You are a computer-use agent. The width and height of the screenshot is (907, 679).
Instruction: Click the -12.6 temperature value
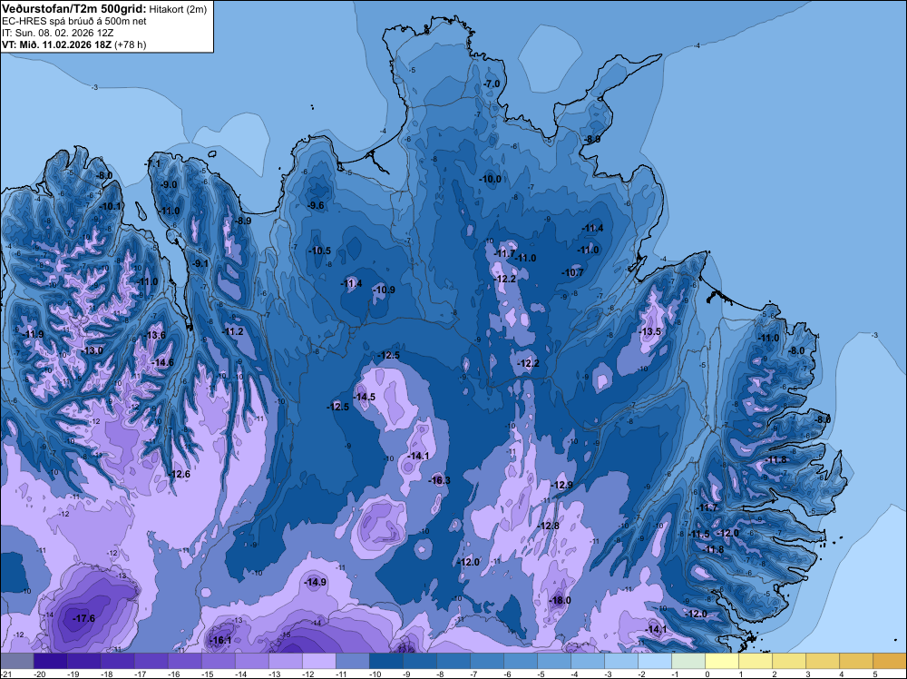click(x=180, y=474)
